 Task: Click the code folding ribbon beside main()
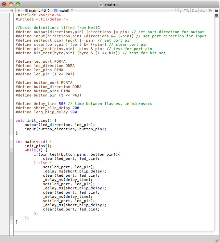pyautogui.click(x=12, y=182)
